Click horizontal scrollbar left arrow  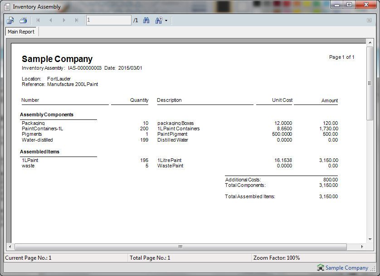click(10, 247)
